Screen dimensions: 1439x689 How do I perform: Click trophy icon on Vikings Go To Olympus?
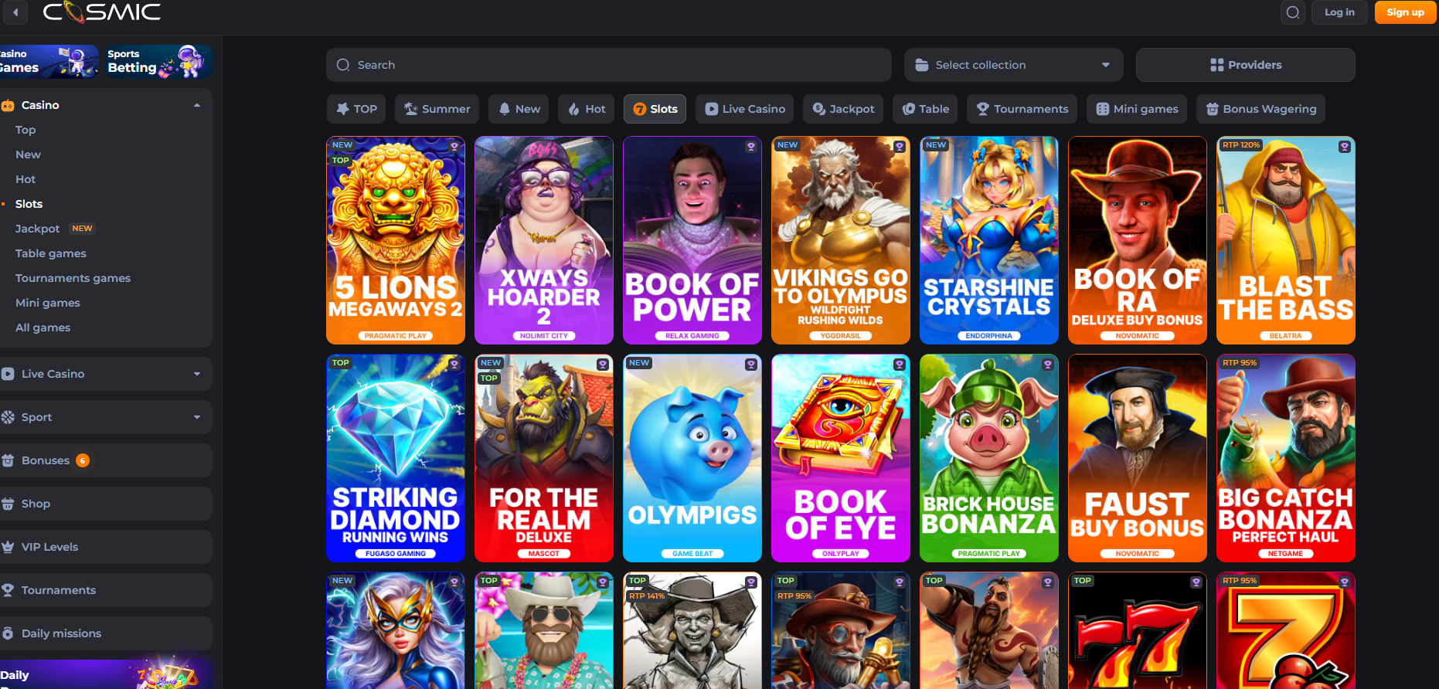tap(900, 146)
